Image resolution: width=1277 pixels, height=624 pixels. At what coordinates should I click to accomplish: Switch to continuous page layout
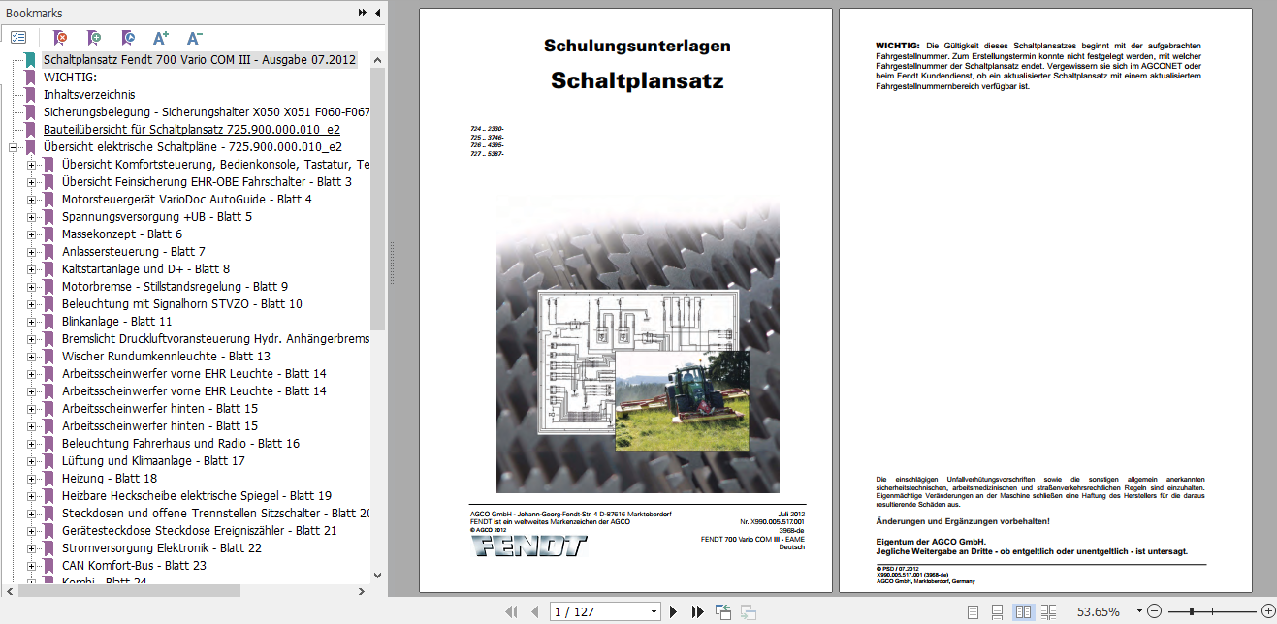(x=998, y=611)
